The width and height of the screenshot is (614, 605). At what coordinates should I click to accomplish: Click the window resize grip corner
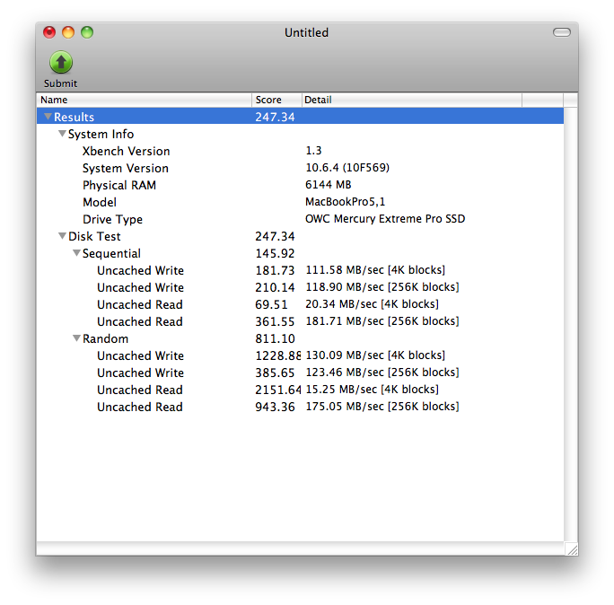(x=572, y=549)
